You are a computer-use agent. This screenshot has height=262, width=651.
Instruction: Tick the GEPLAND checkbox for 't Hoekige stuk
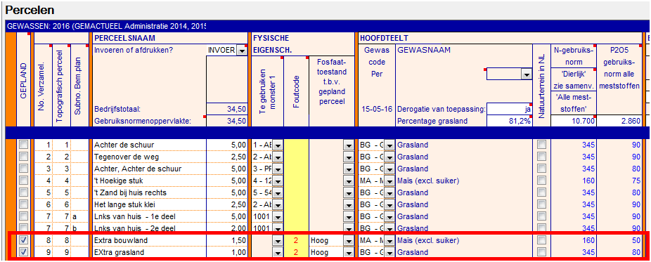pyautogui.click(x=23, y=181)
